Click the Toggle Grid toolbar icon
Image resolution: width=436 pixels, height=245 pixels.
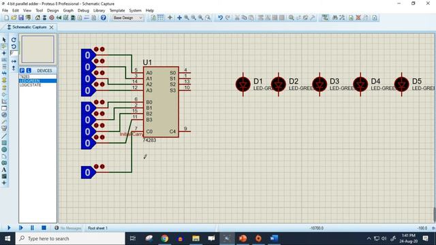pos(161,18)
